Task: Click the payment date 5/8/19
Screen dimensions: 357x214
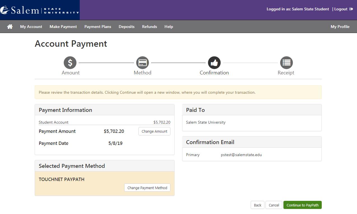Action: [115, 143]
